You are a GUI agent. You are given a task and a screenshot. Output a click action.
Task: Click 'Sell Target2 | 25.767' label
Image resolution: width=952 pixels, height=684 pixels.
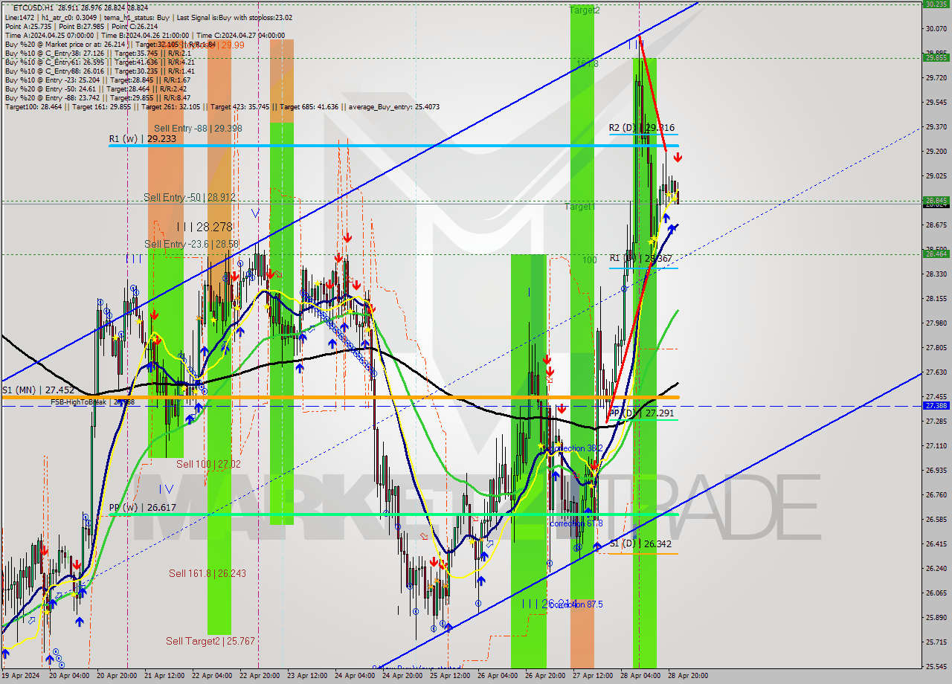point(210,641)
